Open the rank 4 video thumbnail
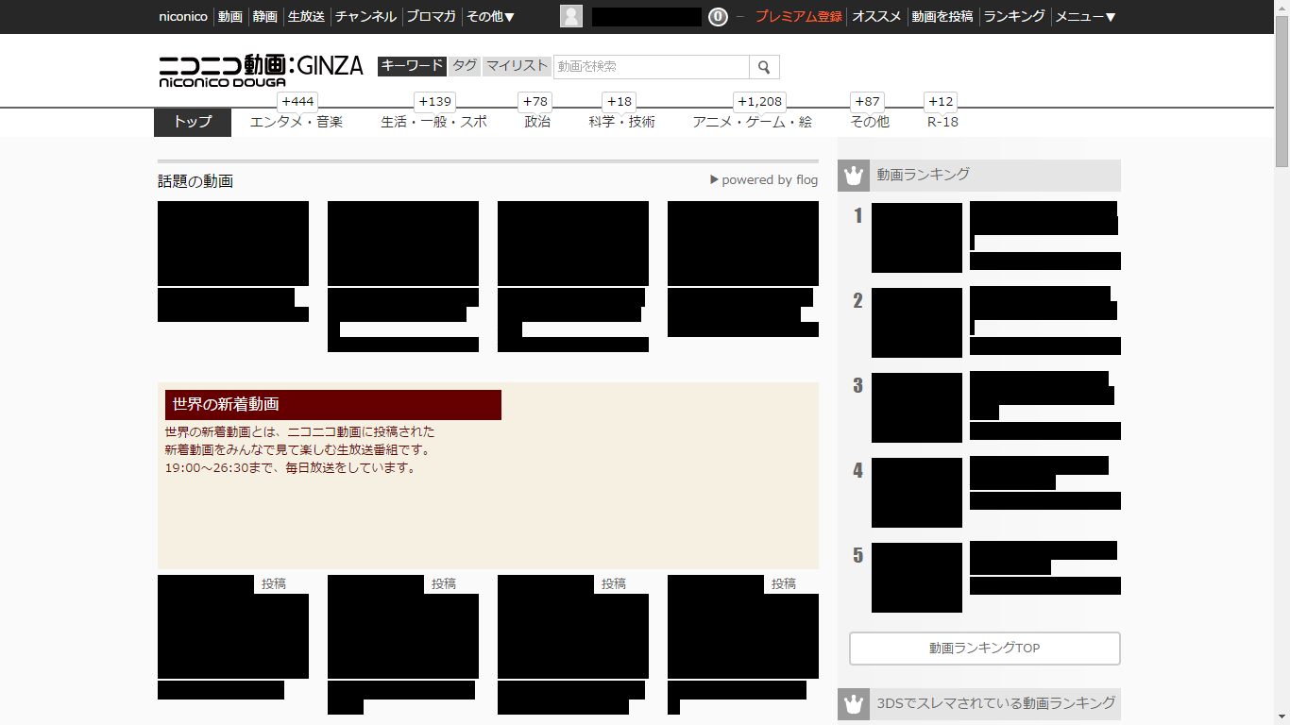Viewport: 1290px width, 725px height. (917, 493)
